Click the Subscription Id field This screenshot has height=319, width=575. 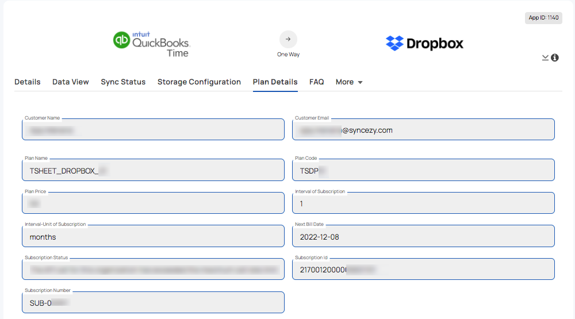[x=423, y=269]
